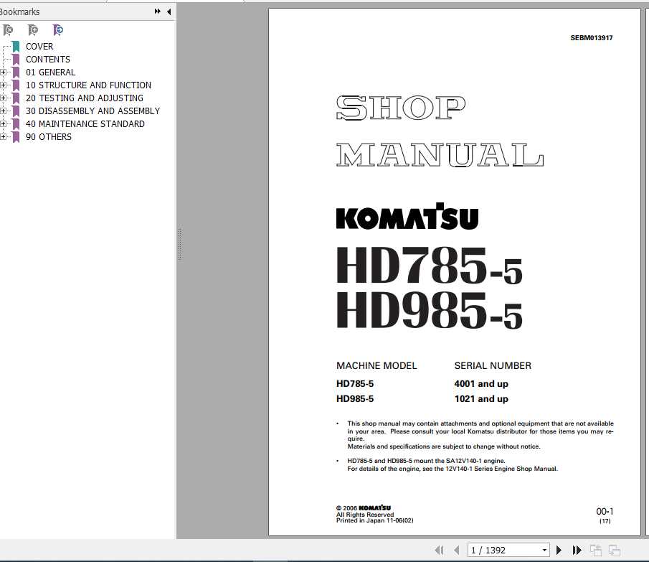Go to the next page
The image size is (649, 562).
(x=559, y=550)
